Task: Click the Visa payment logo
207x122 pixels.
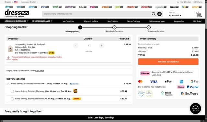Action: 154,82
